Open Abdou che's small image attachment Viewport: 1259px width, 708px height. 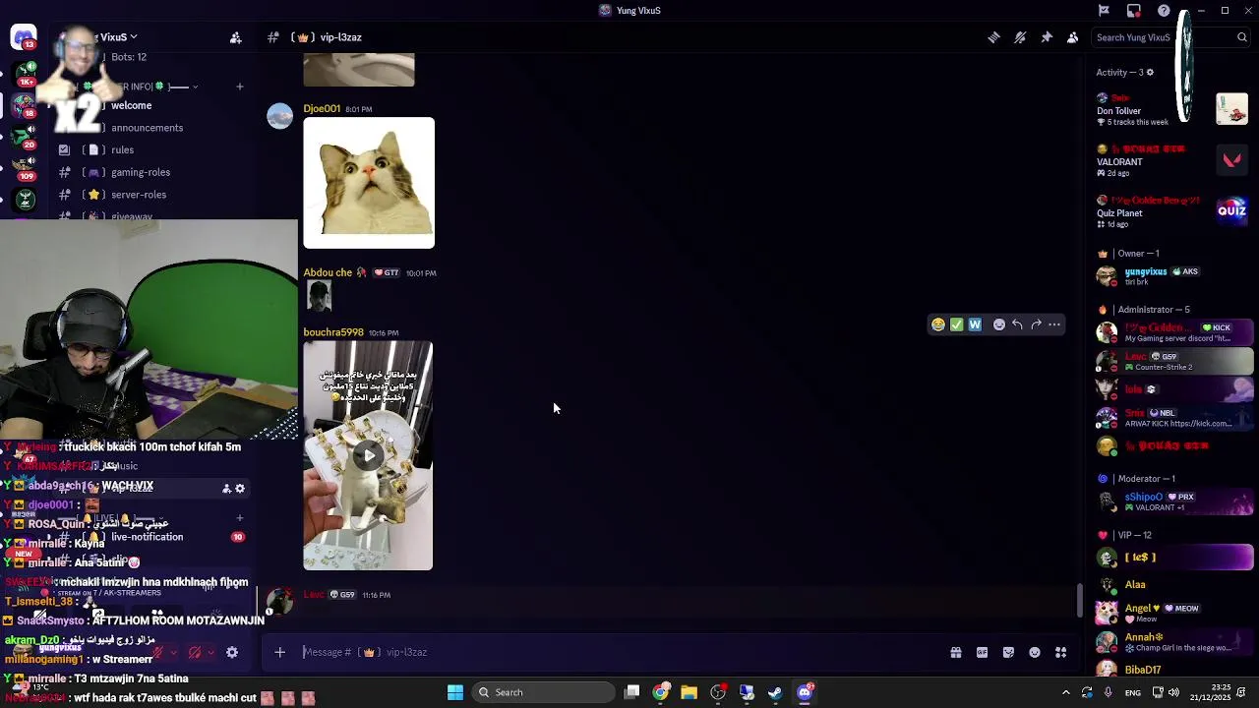(x=319, y=296)
